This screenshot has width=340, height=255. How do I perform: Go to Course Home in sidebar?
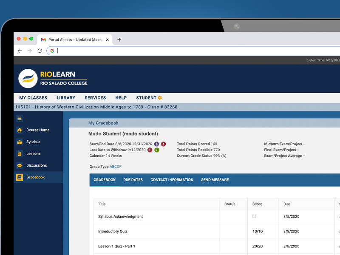coord(38,130)
